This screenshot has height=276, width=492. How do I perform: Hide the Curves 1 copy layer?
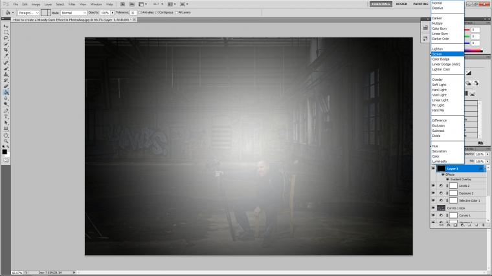[433, 207]
